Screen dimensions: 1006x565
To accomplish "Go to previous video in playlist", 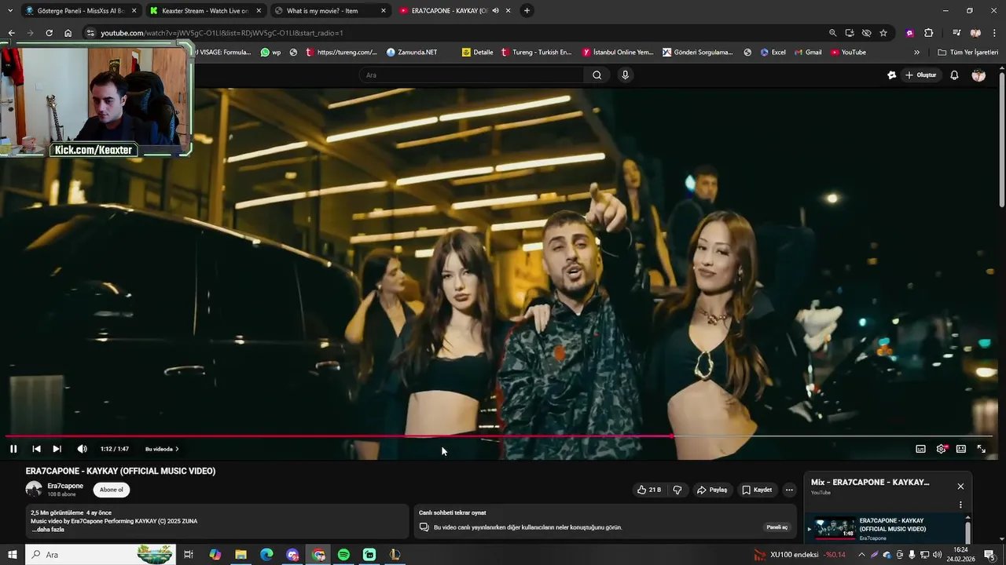I will click(36, 449).
